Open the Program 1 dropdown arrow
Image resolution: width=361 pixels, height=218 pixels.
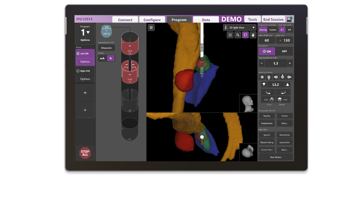click(88, 32)
